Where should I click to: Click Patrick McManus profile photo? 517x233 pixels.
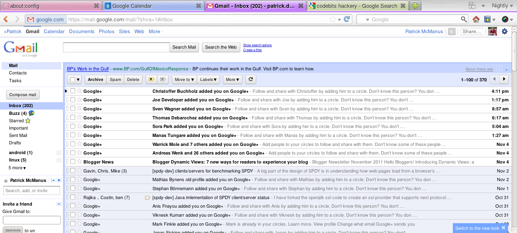(x=492, y=31)
